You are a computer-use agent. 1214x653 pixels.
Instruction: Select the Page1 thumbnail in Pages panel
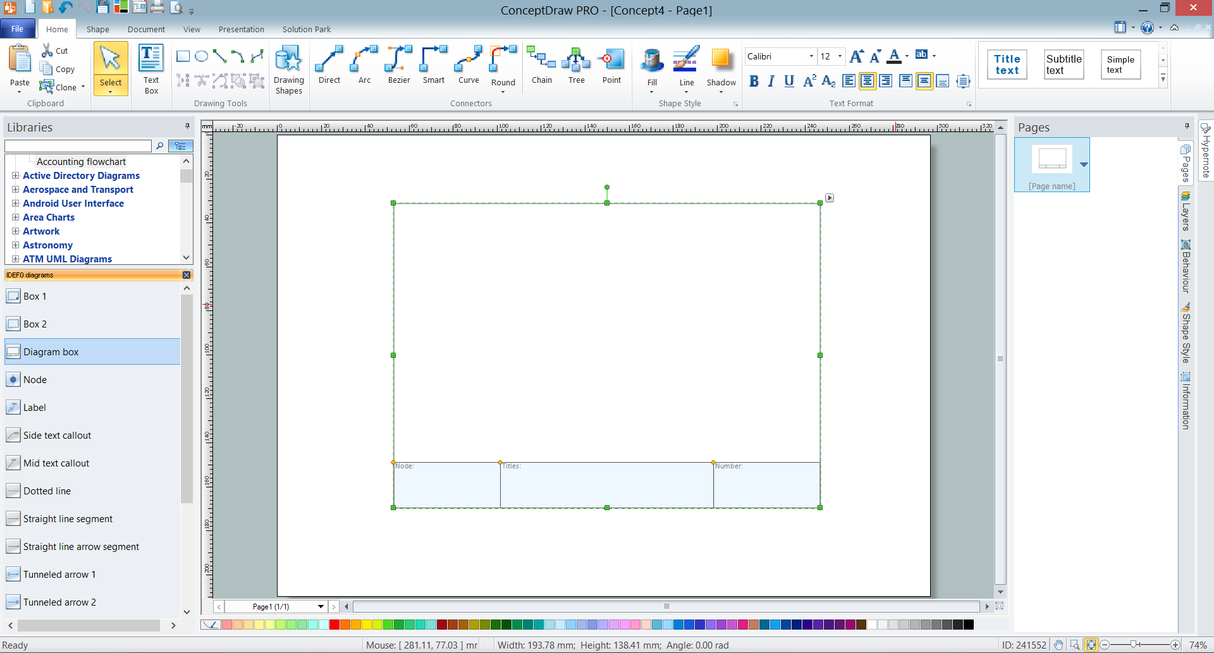1052,164
